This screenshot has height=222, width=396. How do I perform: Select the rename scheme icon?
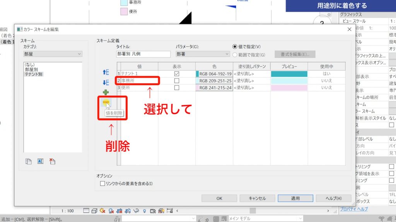pos(40,161)
